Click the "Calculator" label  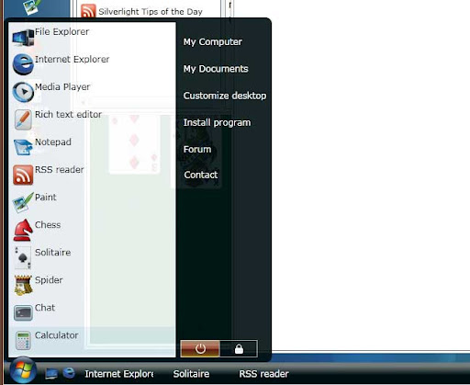pyautogui.click(x=57, y=335)
